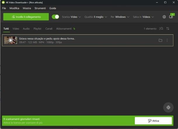Screen dimensions: 178x129
Task: Click the globe browser button
Action: click(168, 107)
